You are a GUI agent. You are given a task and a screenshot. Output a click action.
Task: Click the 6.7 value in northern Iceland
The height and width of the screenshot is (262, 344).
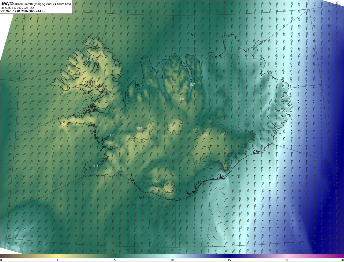coord(192,84)
